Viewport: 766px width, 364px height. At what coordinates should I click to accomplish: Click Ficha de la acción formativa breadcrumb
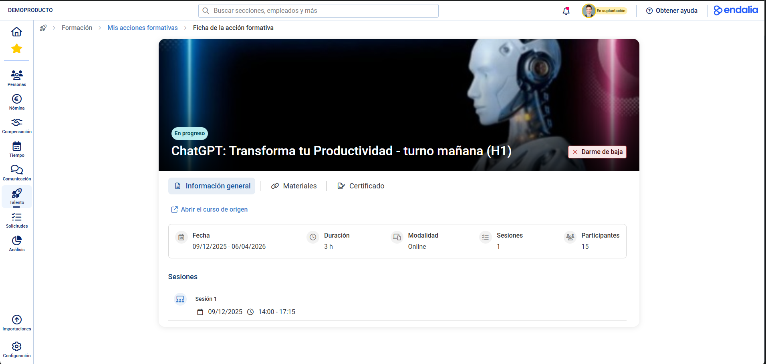coord(233,28)
